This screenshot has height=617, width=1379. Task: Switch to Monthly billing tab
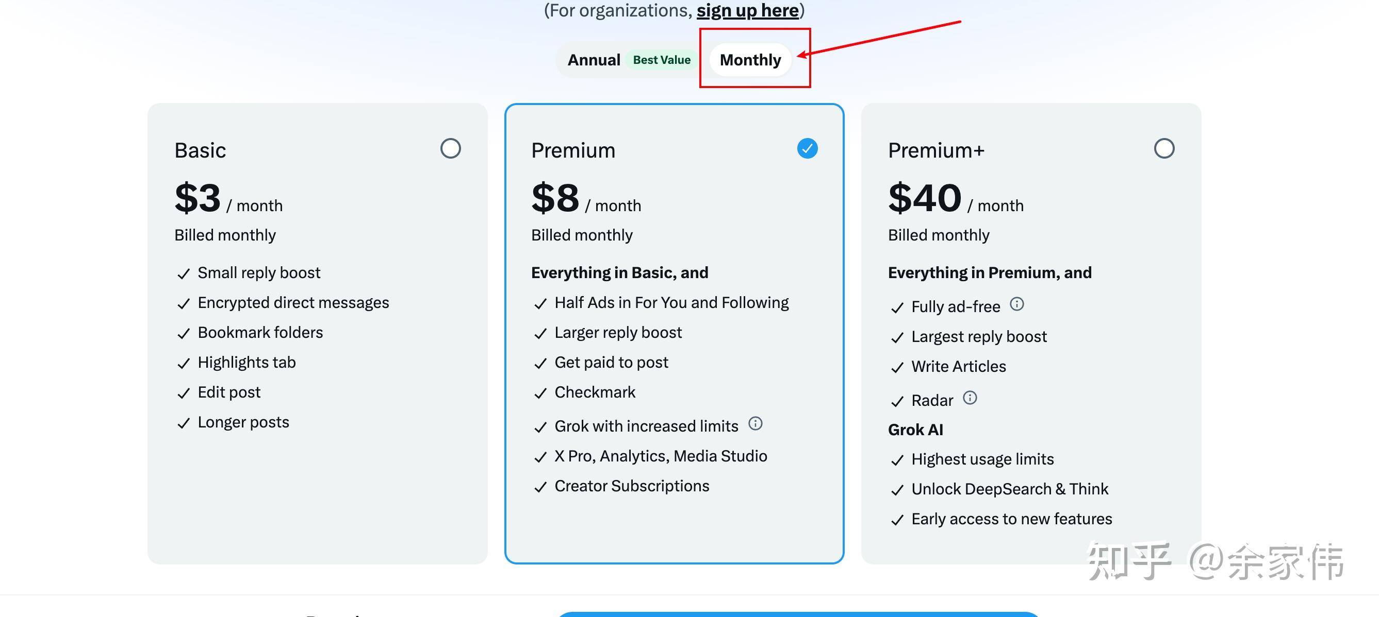click(750, 60)
